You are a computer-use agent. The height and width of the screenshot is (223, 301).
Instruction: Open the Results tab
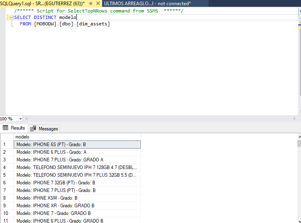click(14, 128)
